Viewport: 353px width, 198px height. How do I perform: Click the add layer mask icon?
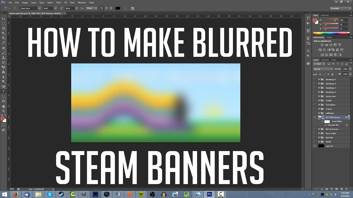[x=327, y=189]
